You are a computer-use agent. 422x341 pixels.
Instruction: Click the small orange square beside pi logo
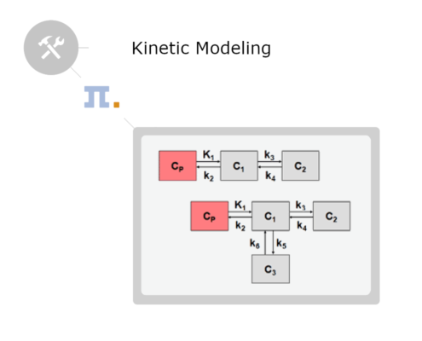pos(117,105)
